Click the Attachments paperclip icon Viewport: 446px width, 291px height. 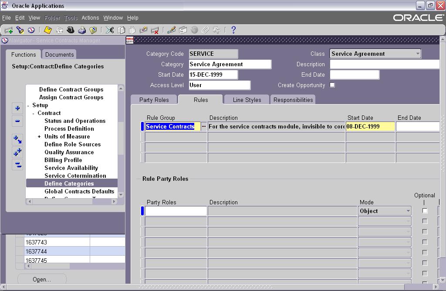pos(205,30)
